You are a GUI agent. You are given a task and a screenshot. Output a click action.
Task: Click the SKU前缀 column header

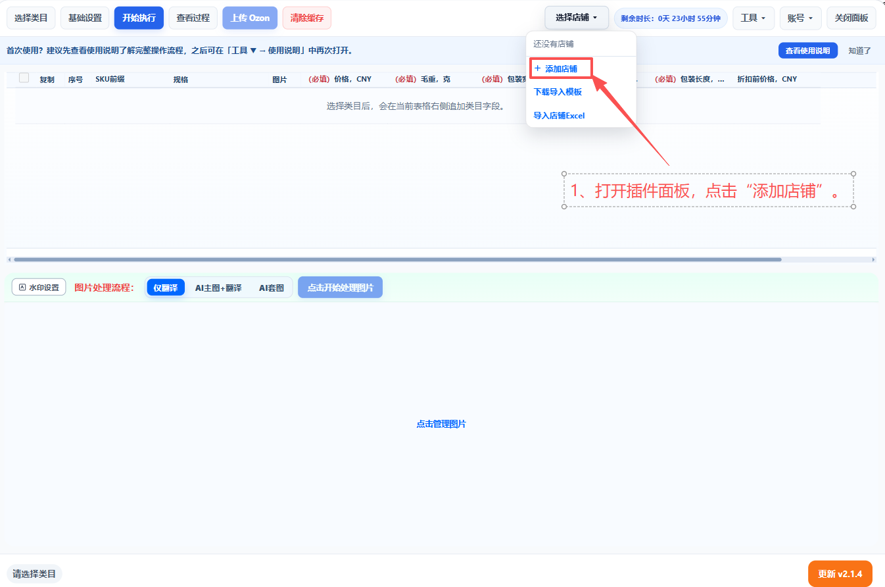pyautogui.click(x=110, y=79)
